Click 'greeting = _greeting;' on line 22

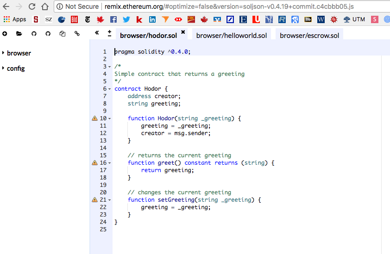pos(176,207)
